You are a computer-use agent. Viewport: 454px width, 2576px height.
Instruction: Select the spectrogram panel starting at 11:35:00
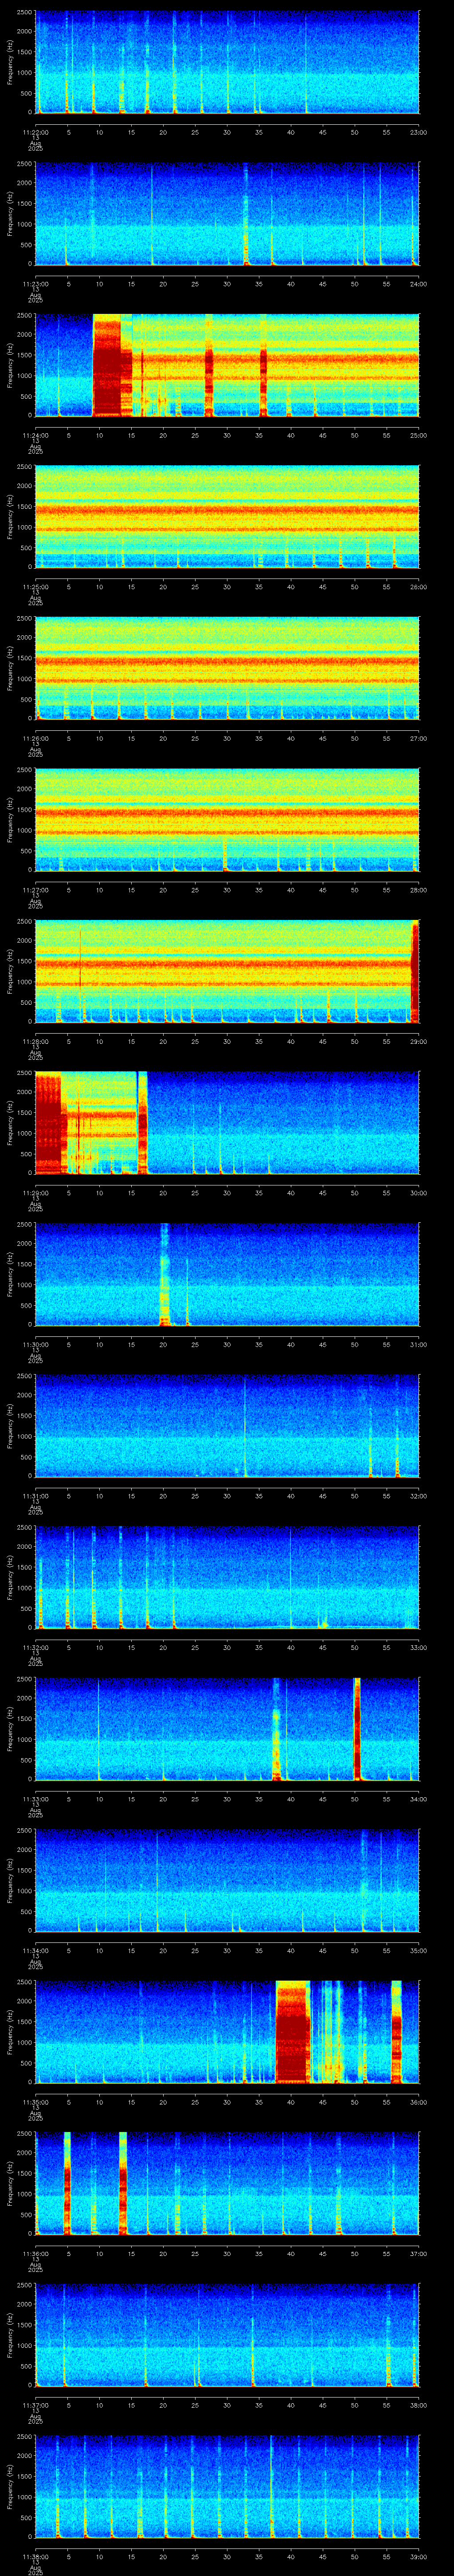pos(227,2032)
